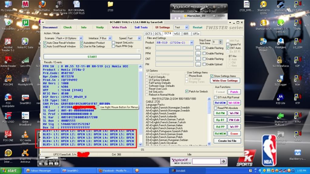Launch the FireAgent desktop icon
The height and width of the screenshot is (174, 310).
280,43
